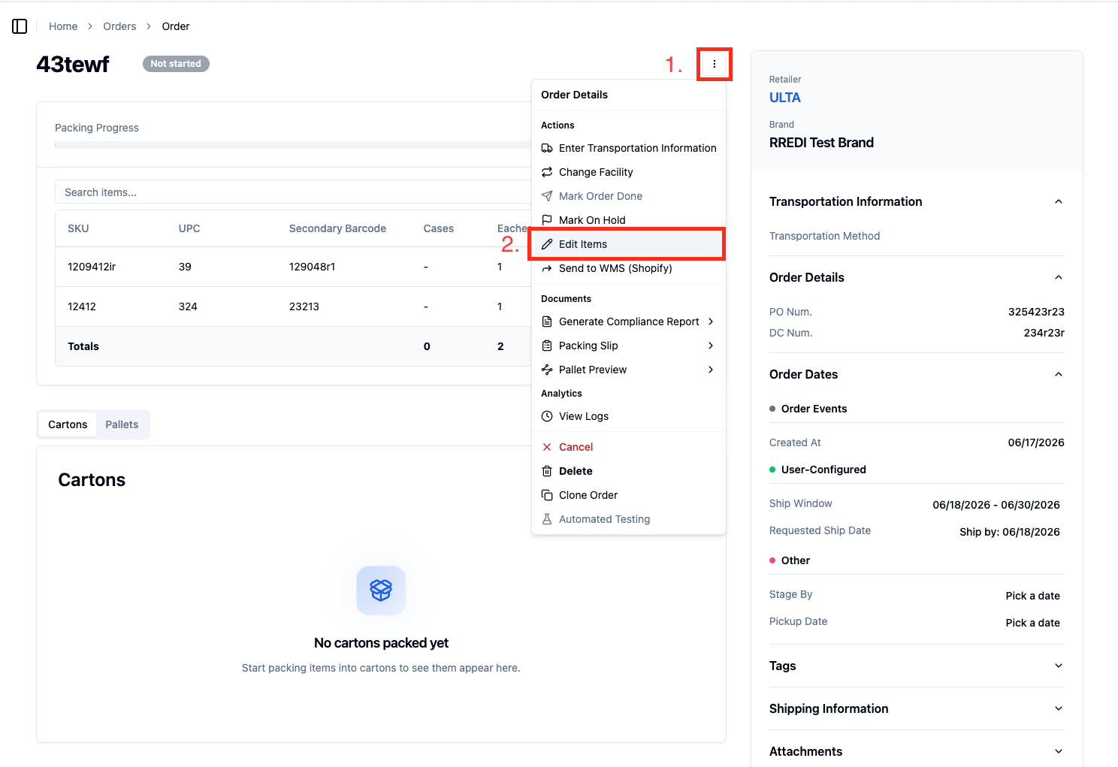Image resolution: width=1118 pixels, height=767 pixels.
Task: Click the pencil icon beside Edit Items
Action: 547,244
